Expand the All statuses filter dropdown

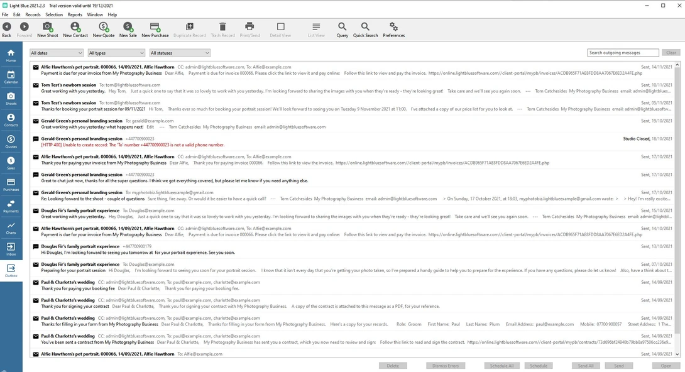(180, 53)
